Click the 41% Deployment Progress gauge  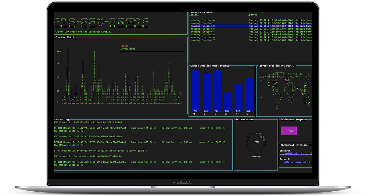[x=289, y=131]
